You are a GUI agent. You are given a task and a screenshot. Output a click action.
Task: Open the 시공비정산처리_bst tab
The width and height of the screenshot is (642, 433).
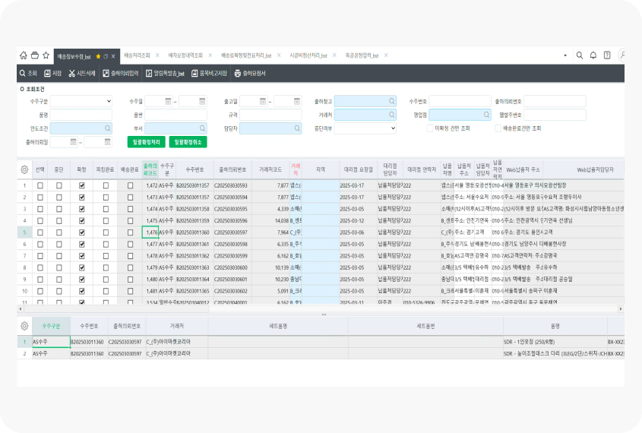[308, 55]
